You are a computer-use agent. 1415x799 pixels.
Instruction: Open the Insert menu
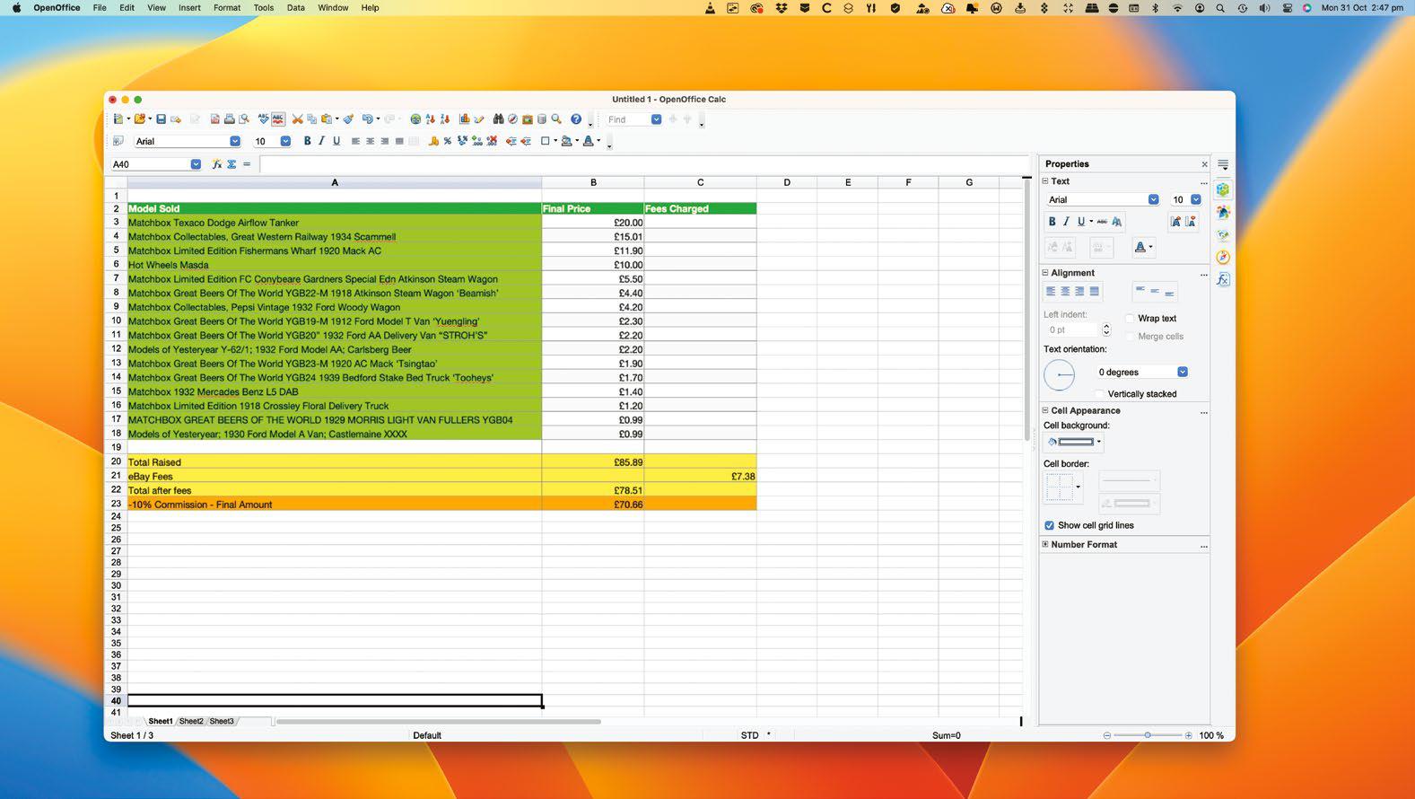189,7
